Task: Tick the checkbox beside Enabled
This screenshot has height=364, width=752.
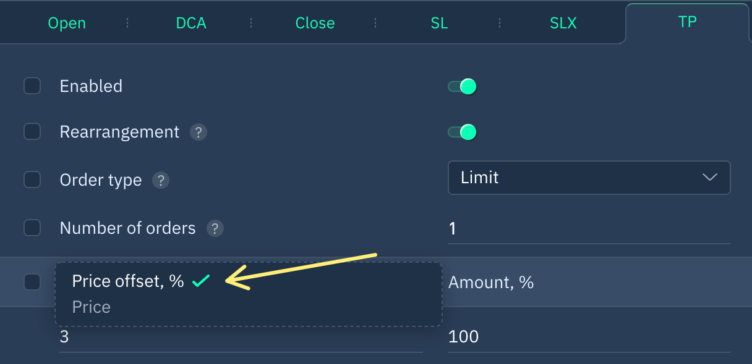Action: 32,86
